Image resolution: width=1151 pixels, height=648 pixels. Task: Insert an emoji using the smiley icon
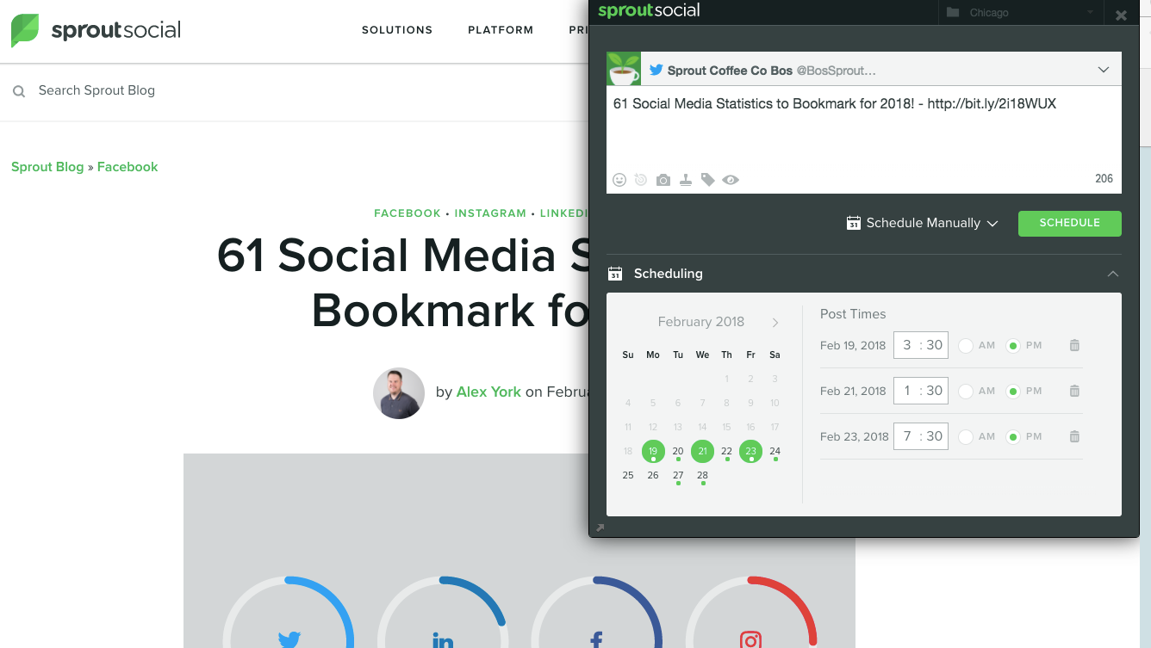coord(619,180)
